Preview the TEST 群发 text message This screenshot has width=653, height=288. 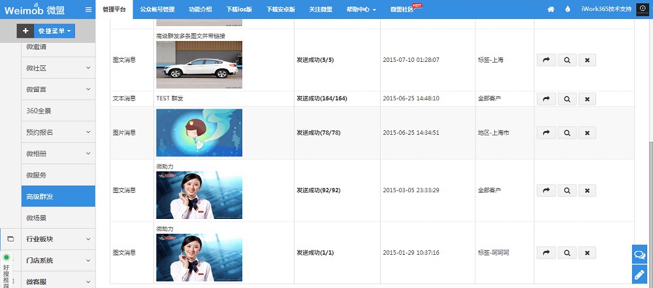pyautogui.click(x=566, y=99)
